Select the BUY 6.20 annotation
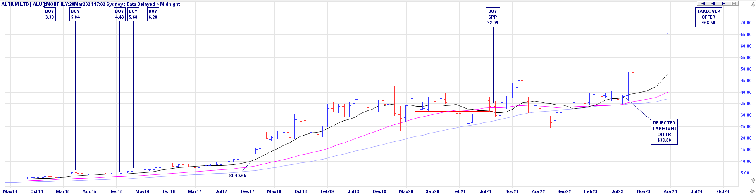The width and height of the screenshot is (756, 193). pos(153,14)
